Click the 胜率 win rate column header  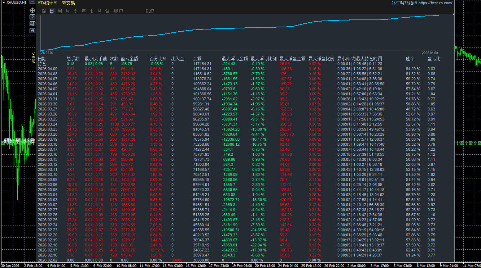pos(410,59)
